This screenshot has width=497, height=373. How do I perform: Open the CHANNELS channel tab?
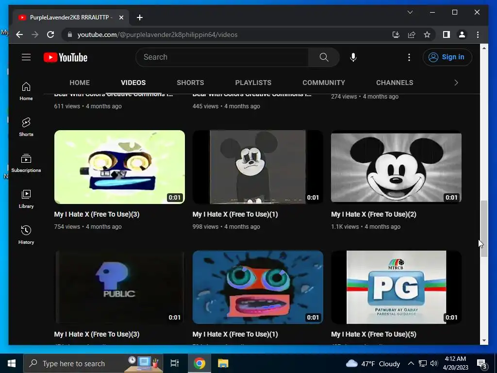coord(395,83)
